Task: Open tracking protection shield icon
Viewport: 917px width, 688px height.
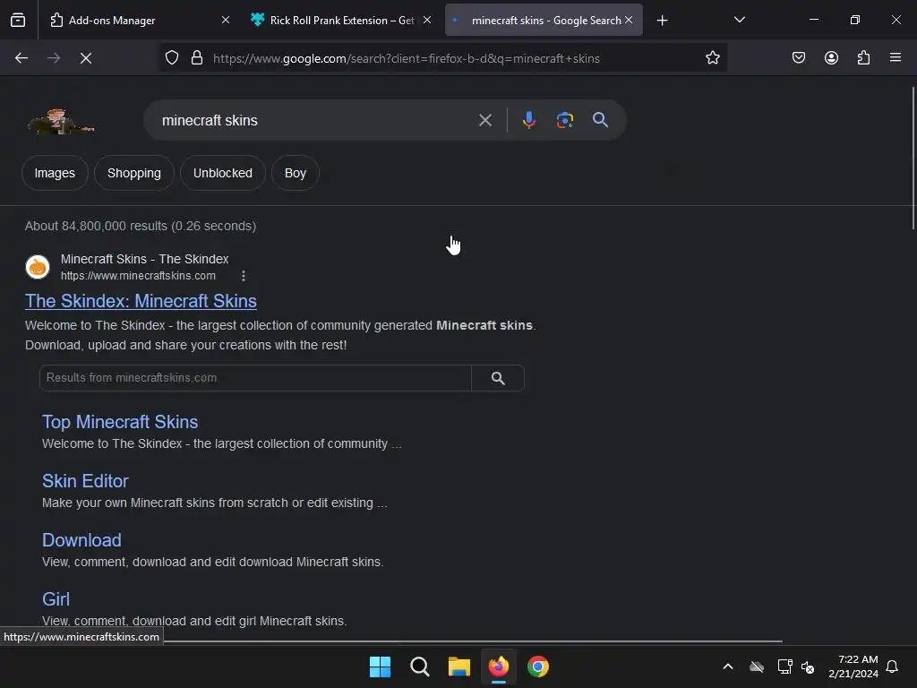Action: 171,58
